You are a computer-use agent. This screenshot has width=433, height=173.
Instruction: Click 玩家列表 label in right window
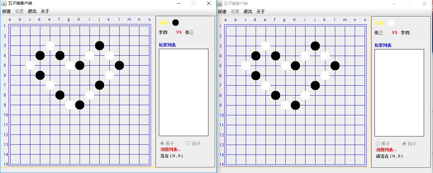tap(383, 45)
